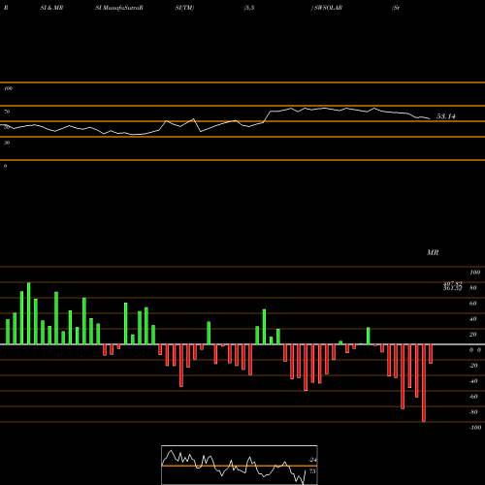Screen dimensions: 485x485
Task: Click the SI & MR header text
Action: [x=51, y=8]
